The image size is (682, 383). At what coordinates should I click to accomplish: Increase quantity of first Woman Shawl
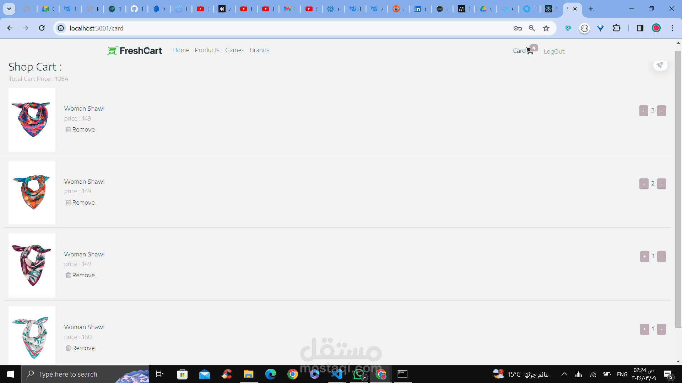(x=644, y=111)
